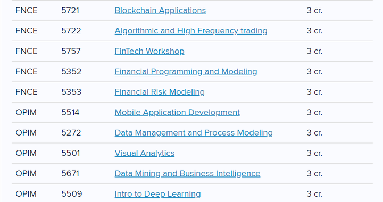The image size is (383, 202).
Task: Click course number 5721 in the table
Action: point(70,11)
